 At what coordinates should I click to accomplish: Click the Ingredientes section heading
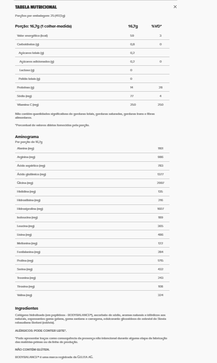pos(26,308)
